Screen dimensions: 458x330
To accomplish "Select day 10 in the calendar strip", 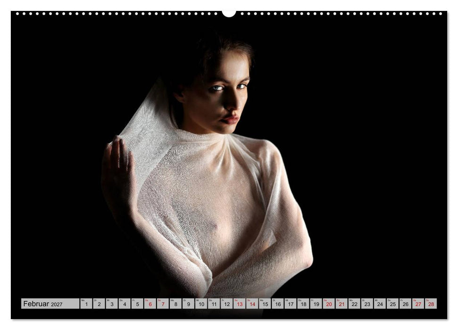I will [201, 304].
